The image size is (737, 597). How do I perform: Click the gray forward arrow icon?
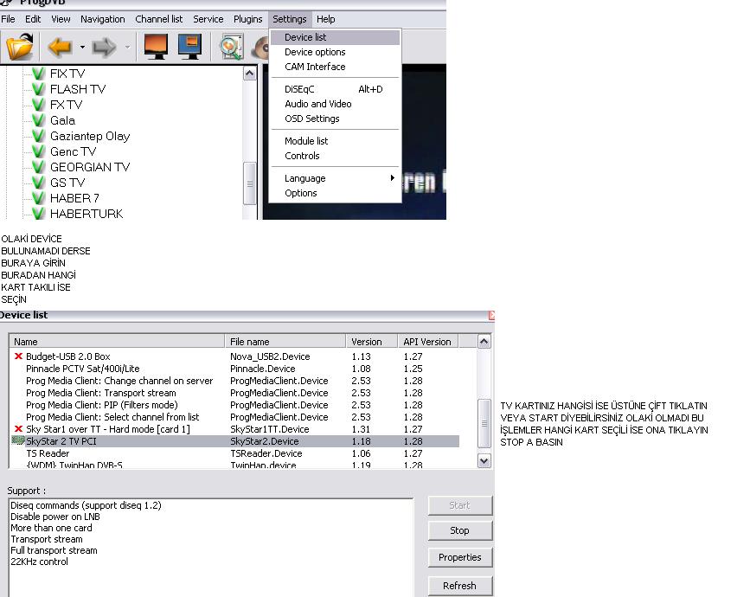[x=105, y=47]
